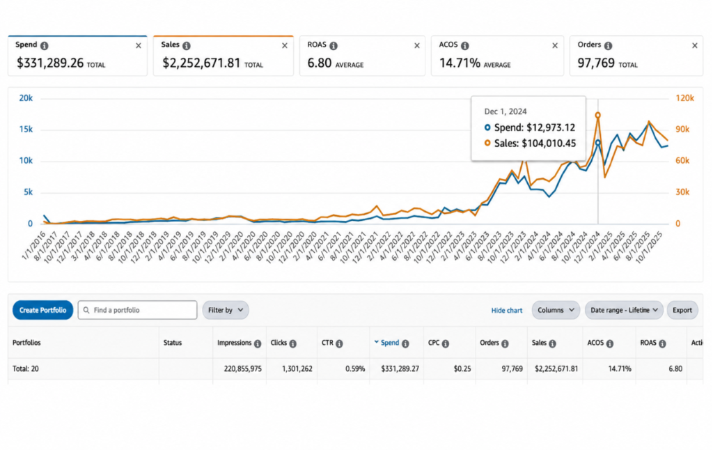Open info icon next to ACOS card

[464, 45]
